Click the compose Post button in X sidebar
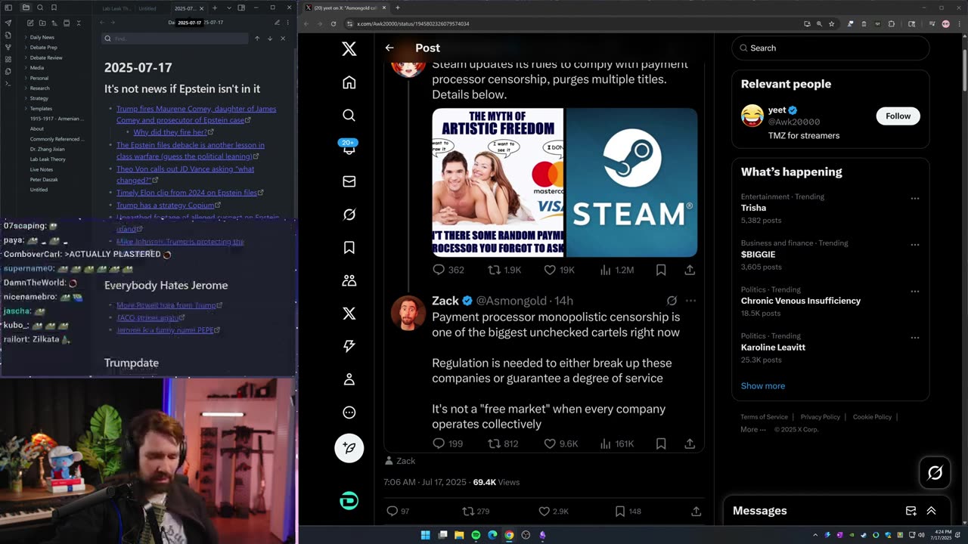The width and height of the screenshot is (968, 544). point(349,448)
